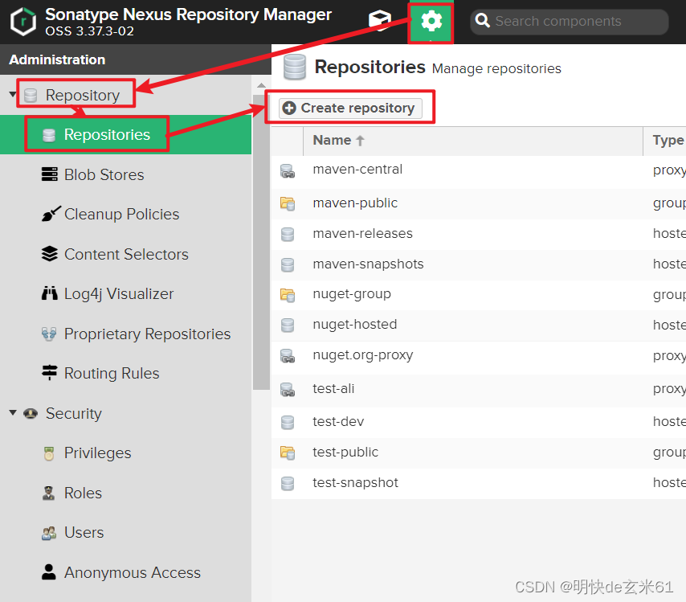Viewport: 686px width, 602px height.
Task: Open Log4j Visualizer menu entry
Action: (119, 294)
